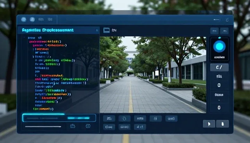This screenshot has height=143, width=250.
Task: Click the first small icon beside the white slider
Action: pos(73,126)
